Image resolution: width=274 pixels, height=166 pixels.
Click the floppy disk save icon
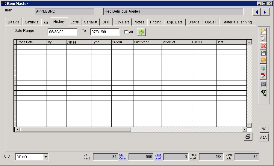pos(263,53)
